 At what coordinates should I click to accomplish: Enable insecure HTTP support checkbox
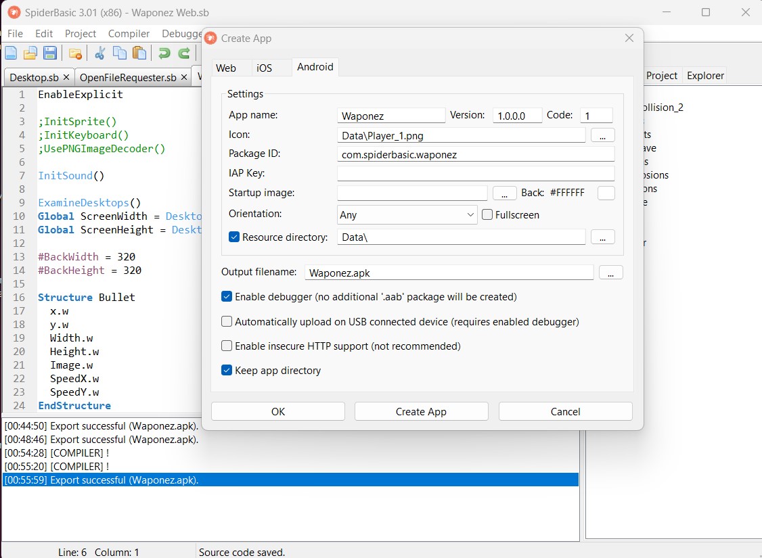[227, 346]
